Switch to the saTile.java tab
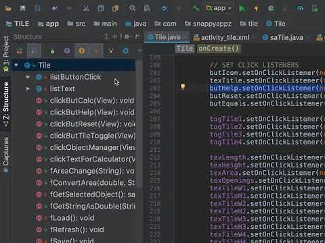325x243 pixels. (283, 37)
